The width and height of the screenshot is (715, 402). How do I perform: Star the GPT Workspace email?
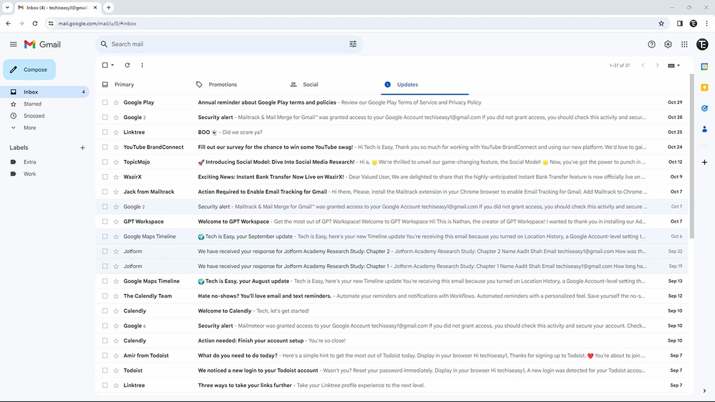[x=116, y=221]
